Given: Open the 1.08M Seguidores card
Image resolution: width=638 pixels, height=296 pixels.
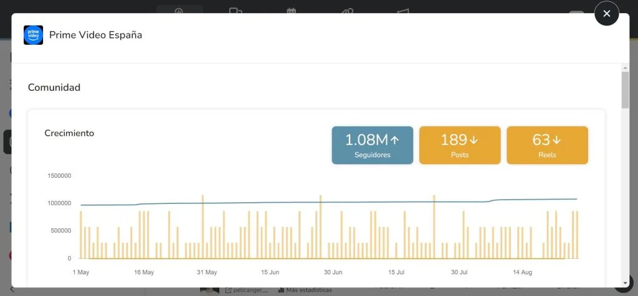Looking at the screenshot, I should [x=373, y=145].
